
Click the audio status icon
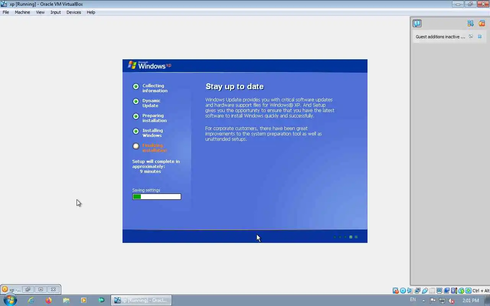tap(410, 291)
